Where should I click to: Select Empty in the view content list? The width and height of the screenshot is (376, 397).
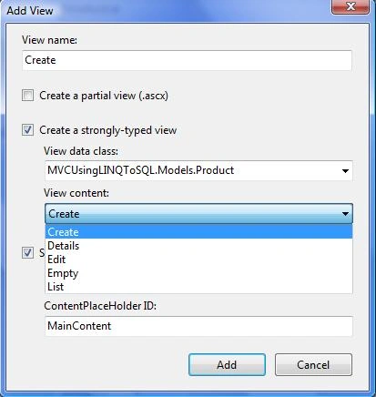[198, 273]
